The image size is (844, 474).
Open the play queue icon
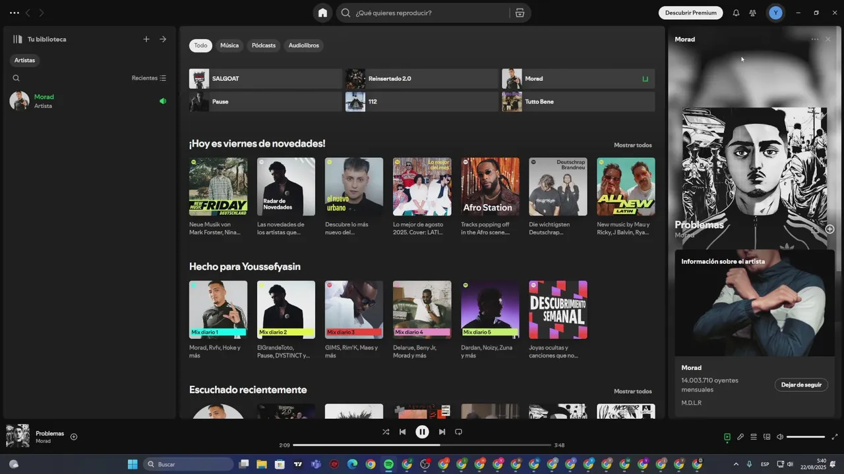tap(754, 436)
